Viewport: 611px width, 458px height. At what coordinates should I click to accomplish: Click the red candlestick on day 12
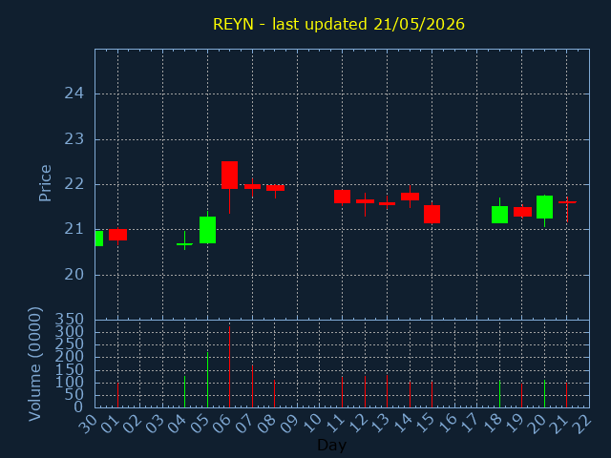[x=365, y=201]
